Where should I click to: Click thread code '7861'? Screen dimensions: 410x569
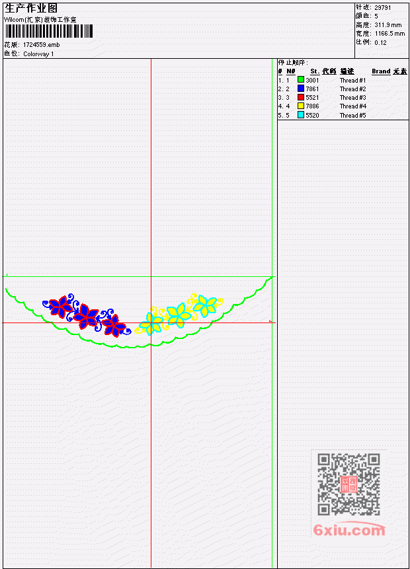coord(312,89)
